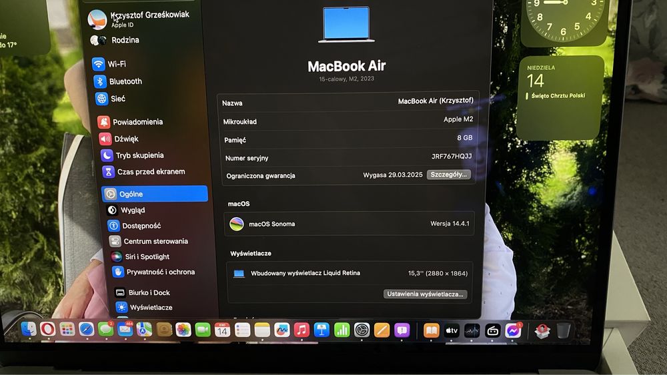Viewport: 667px width, 375px height.
Task: Open Siri i Spotlight settings
Action: (140, 256)
